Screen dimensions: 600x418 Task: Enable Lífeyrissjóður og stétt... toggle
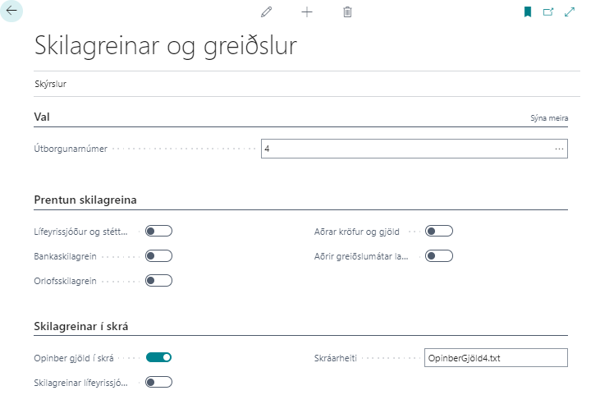tap(158, 232)
